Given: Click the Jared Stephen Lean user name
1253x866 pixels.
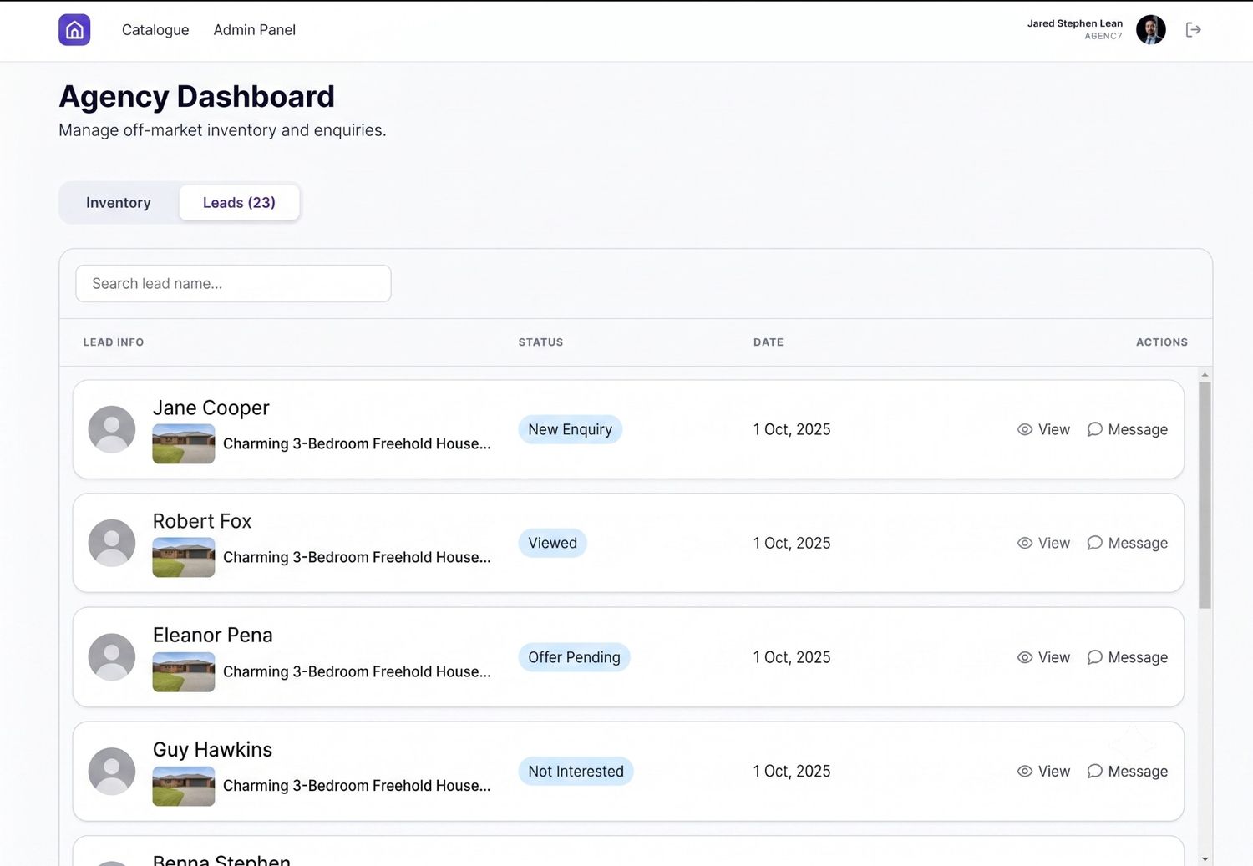Looking at the screenshot, I should pyautogui.click(x=1075, y=23).
